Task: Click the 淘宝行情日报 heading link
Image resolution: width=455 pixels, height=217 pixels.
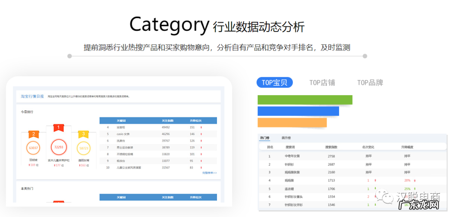Action: (x=32, y=96)
